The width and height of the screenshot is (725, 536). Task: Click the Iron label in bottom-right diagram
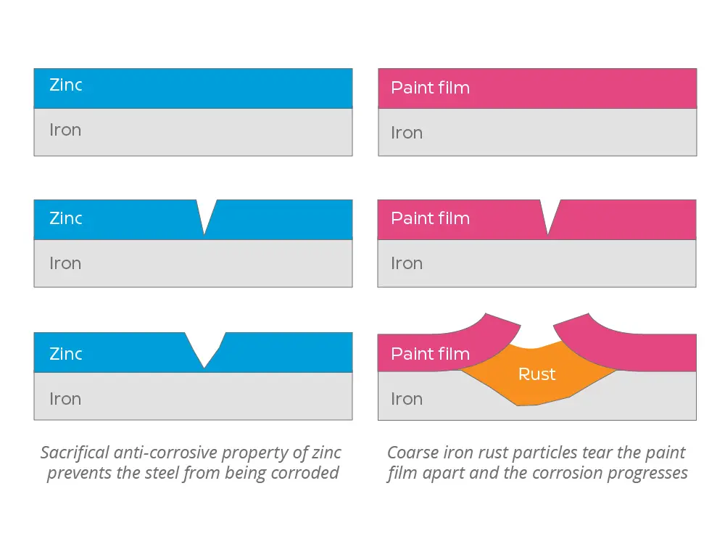click(x=407, y=399)
